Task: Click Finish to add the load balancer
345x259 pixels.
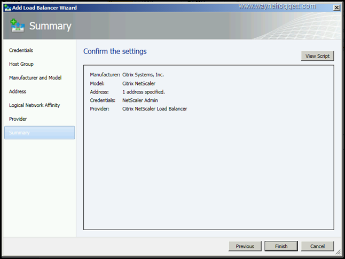Action: coord(281,246)
